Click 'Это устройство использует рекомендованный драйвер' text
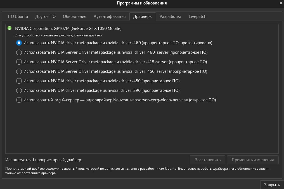Screen dimensions: 284x189 point(59,35)
